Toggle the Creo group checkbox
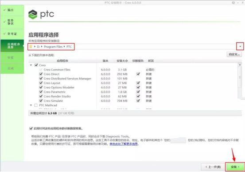 point(36,65)
